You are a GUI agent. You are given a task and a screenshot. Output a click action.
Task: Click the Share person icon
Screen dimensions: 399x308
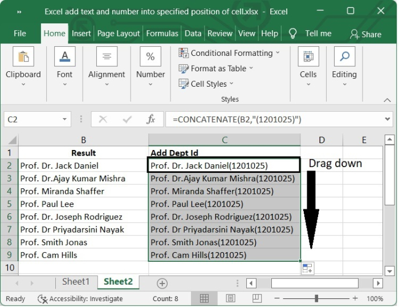[x=354, y=34]
